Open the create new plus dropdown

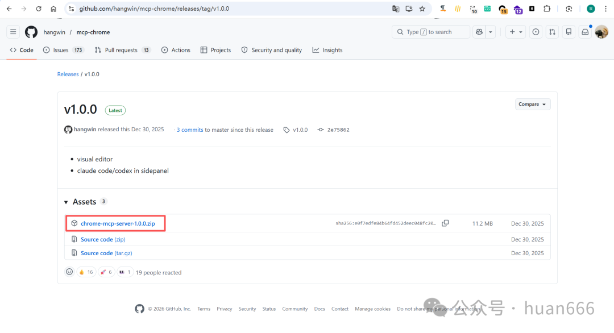(x=516, y=32)
